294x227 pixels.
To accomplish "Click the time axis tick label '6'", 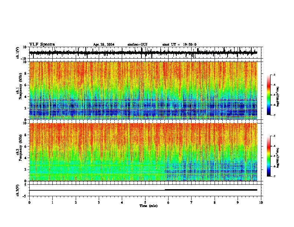I will click(169, 203).
